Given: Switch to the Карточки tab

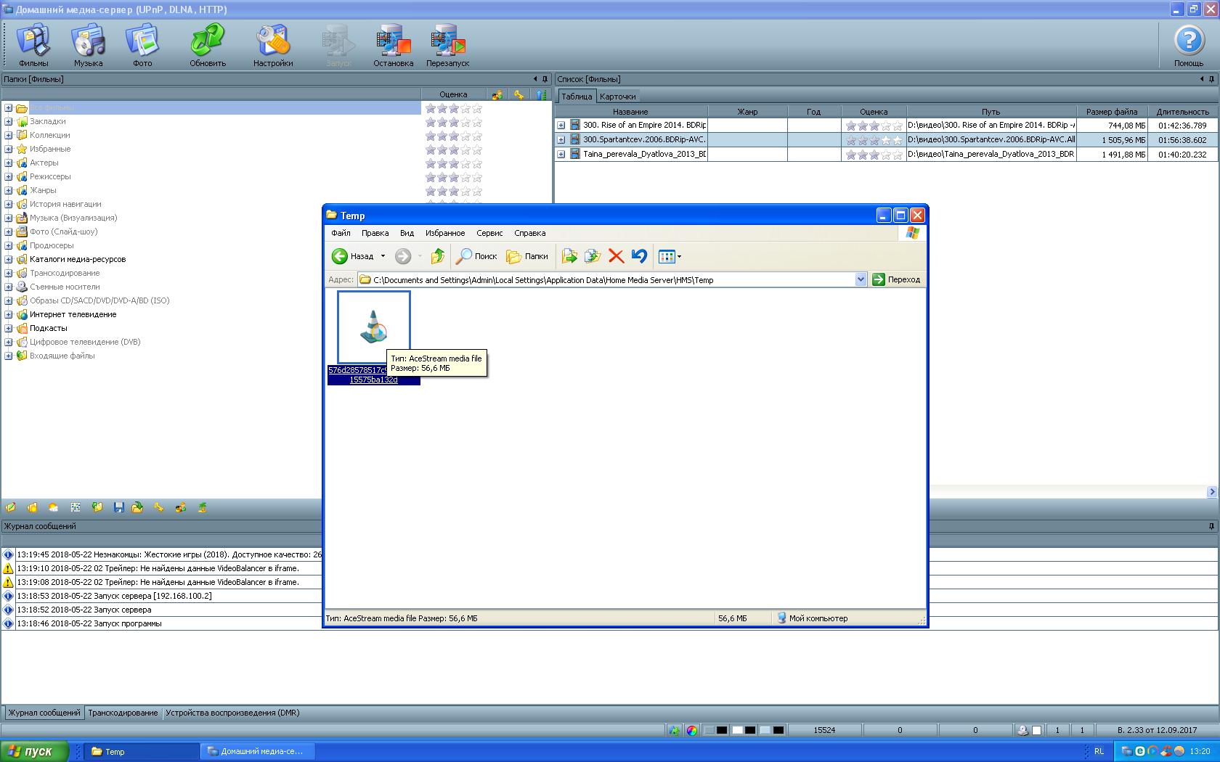Looking at the screenshot, I should (x=617, y=97).
